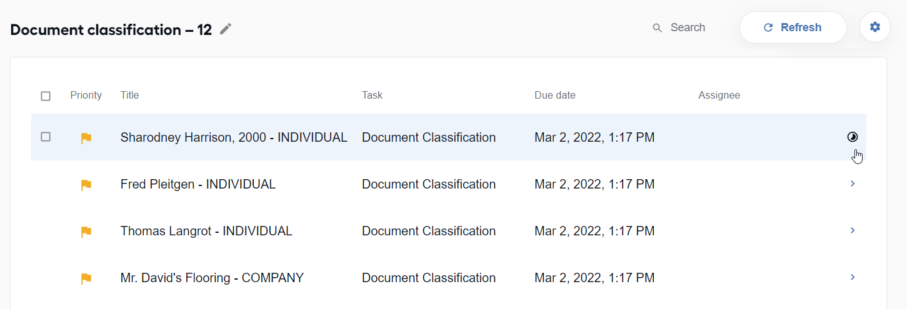This screenshot has height=309, width=907.
Task: Expand Mr. David's Flooring row chevron
Action: (853, 277)
